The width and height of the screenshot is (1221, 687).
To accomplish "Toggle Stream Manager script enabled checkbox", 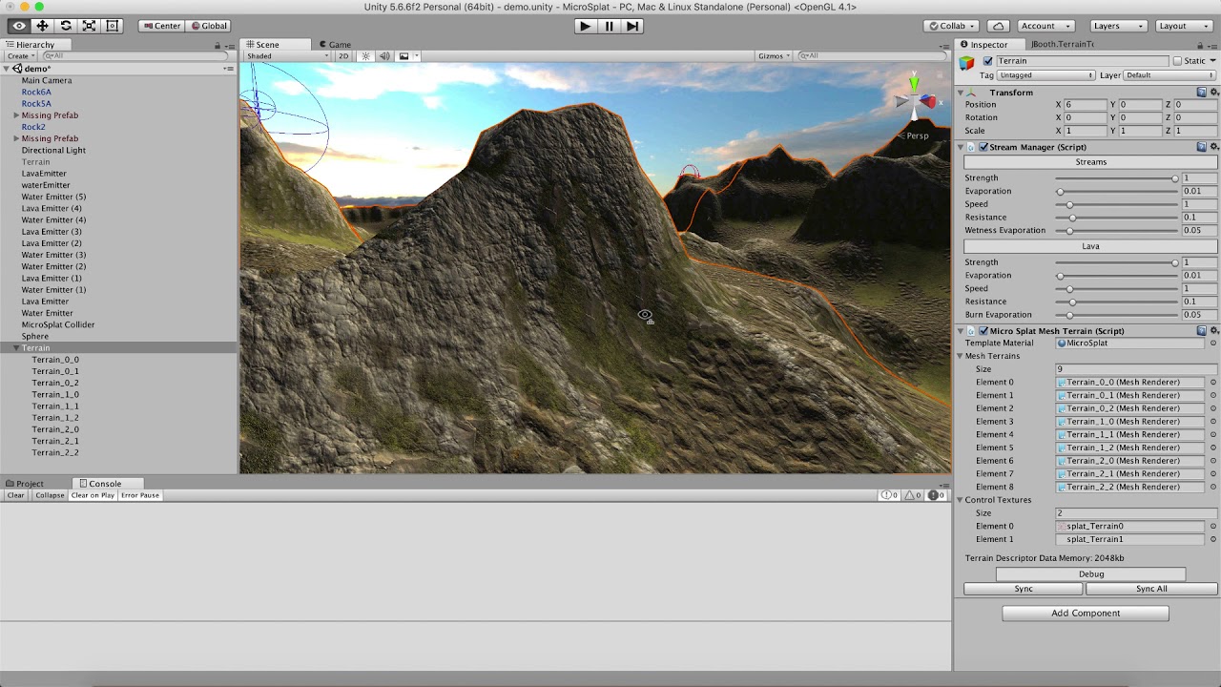I will (983, 147).
